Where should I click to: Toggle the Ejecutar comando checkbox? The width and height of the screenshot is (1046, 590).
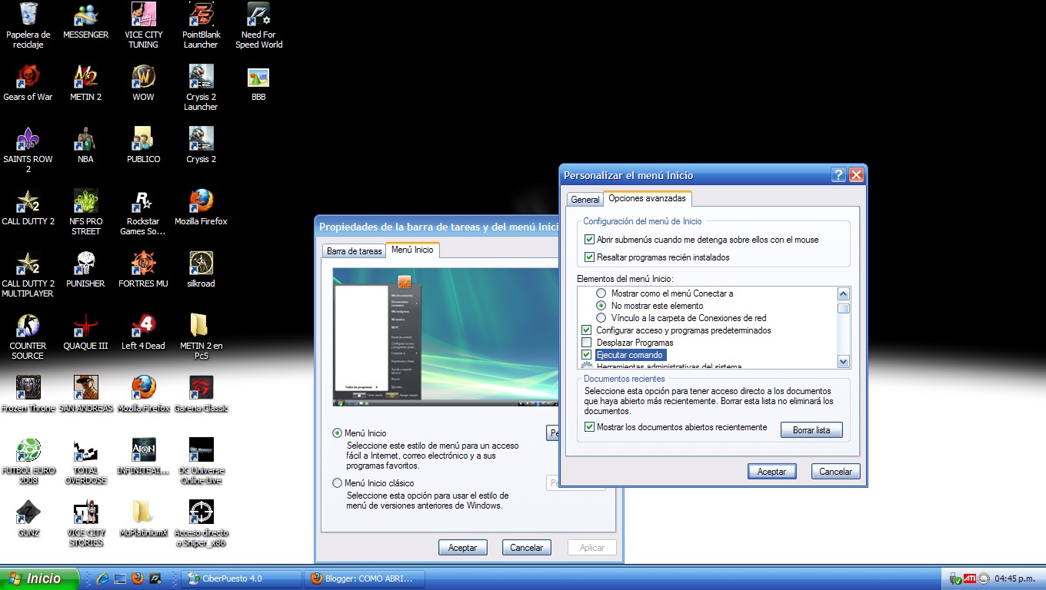tap(587, 355)
